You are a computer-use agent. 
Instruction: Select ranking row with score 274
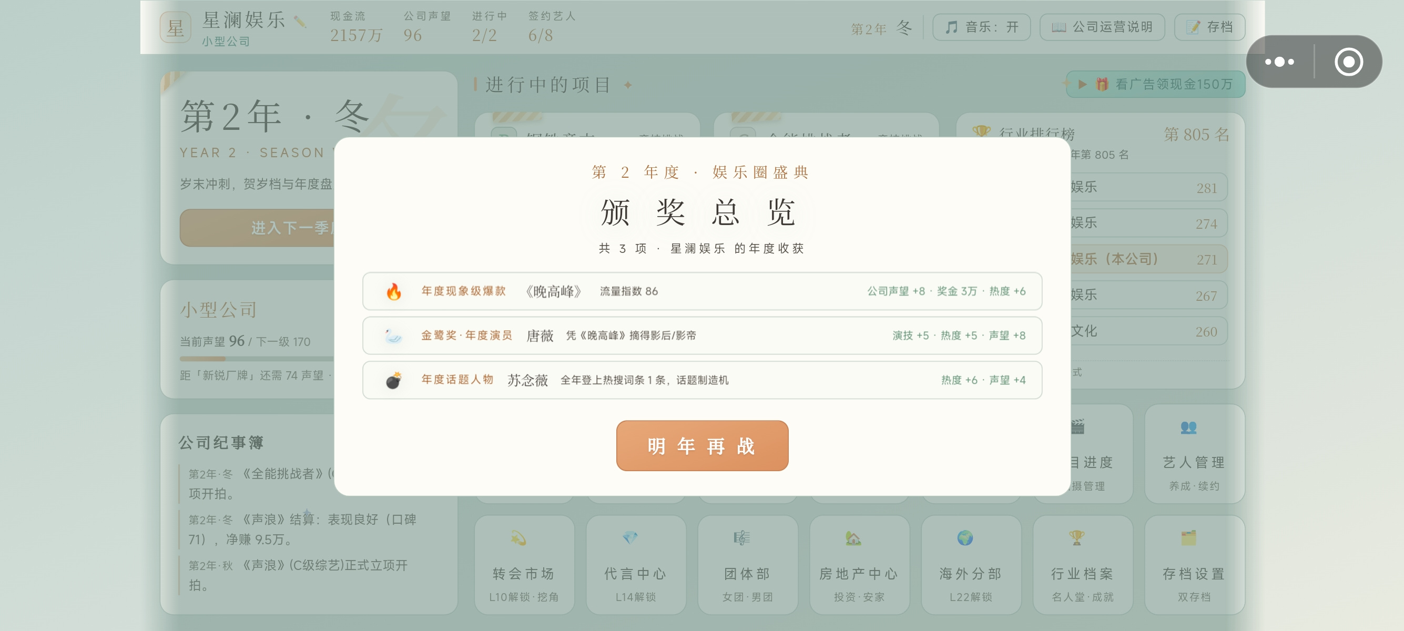[x=1149, y=223]
